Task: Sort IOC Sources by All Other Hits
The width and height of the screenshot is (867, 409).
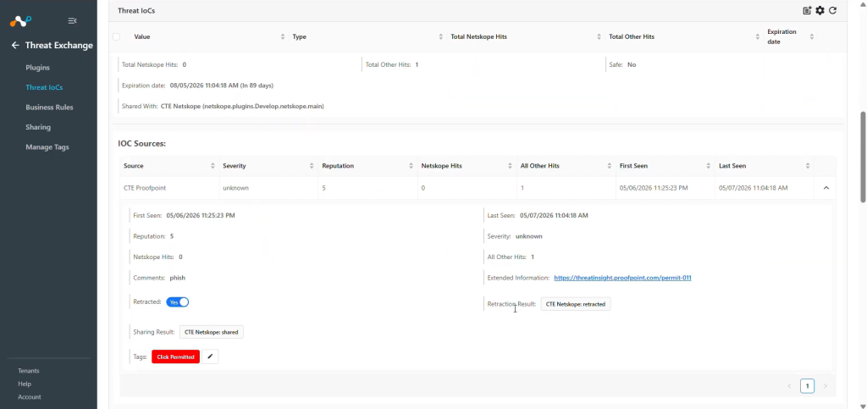Action: 610,166
